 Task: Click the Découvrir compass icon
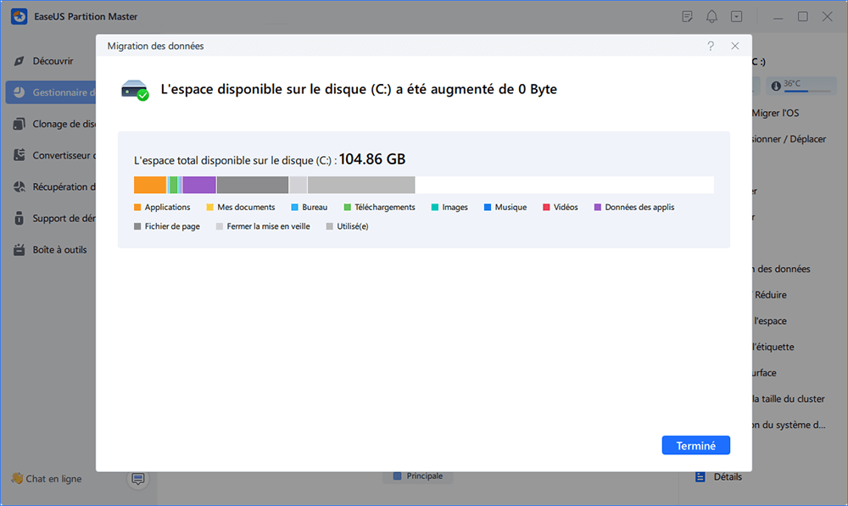[x=19, y=61]
